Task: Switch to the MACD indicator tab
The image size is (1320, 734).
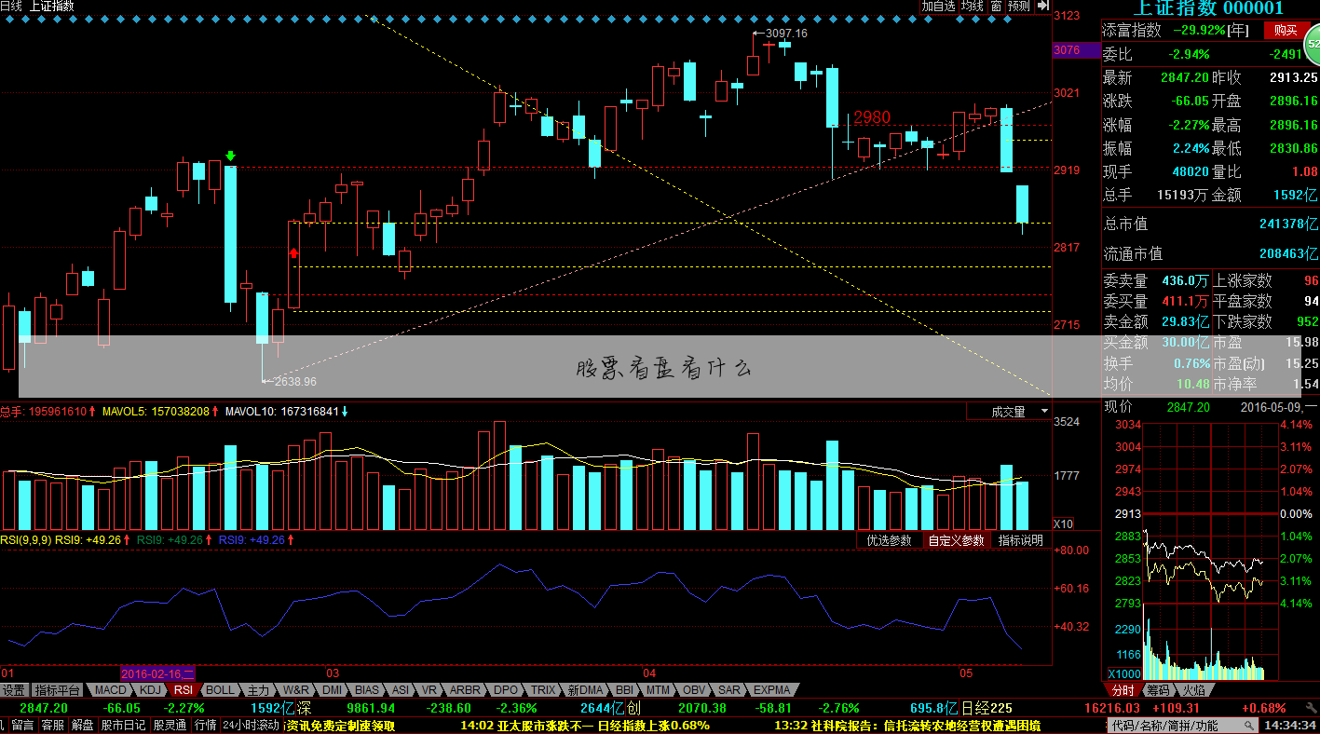Action: pyautogui.click(x=110, y=690)
